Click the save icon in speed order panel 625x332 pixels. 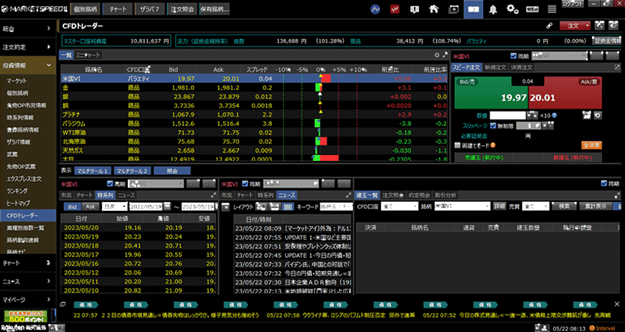coord(586,115)
